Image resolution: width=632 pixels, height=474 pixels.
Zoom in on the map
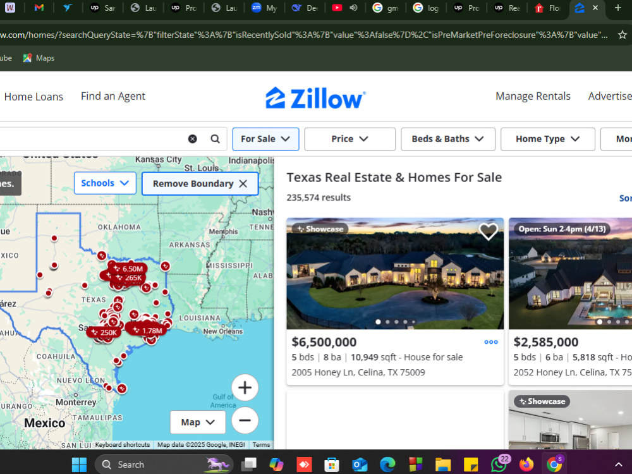point(245,388)
